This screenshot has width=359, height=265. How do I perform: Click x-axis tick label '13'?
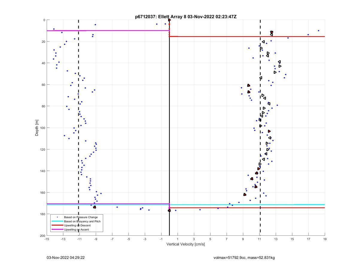(276, 239)
